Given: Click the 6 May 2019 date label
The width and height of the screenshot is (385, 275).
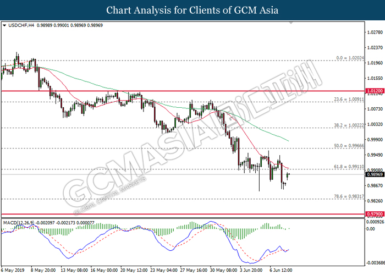Looking at the screenshot, I should [13, 270].
